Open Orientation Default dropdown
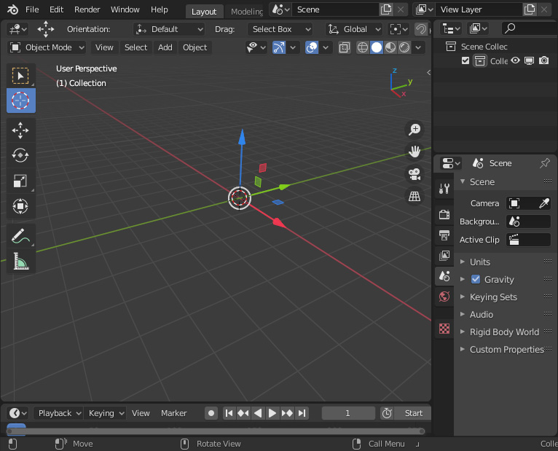558x451 pixels. coord(170,29)
